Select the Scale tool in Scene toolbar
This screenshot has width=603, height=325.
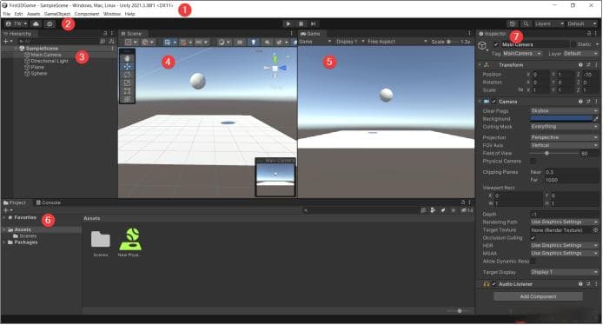[127, 83]
